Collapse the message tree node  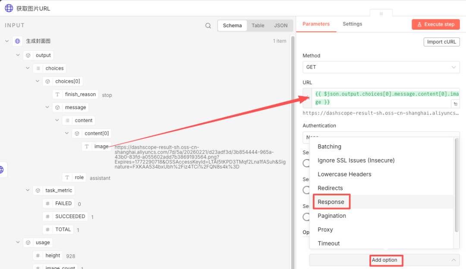pos(47,107)
